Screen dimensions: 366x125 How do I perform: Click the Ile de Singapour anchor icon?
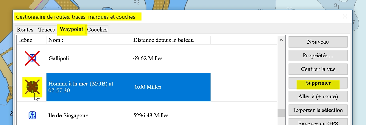coord(32,115)
